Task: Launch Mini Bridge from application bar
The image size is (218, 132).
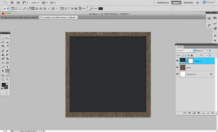Action: (18, 3)
